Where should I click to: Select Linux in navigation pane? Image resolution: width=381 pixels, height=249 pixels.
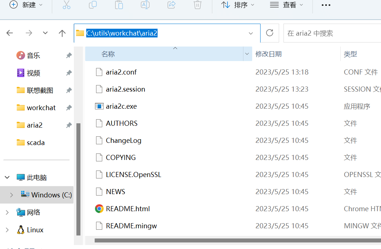(x=35, y=230)
